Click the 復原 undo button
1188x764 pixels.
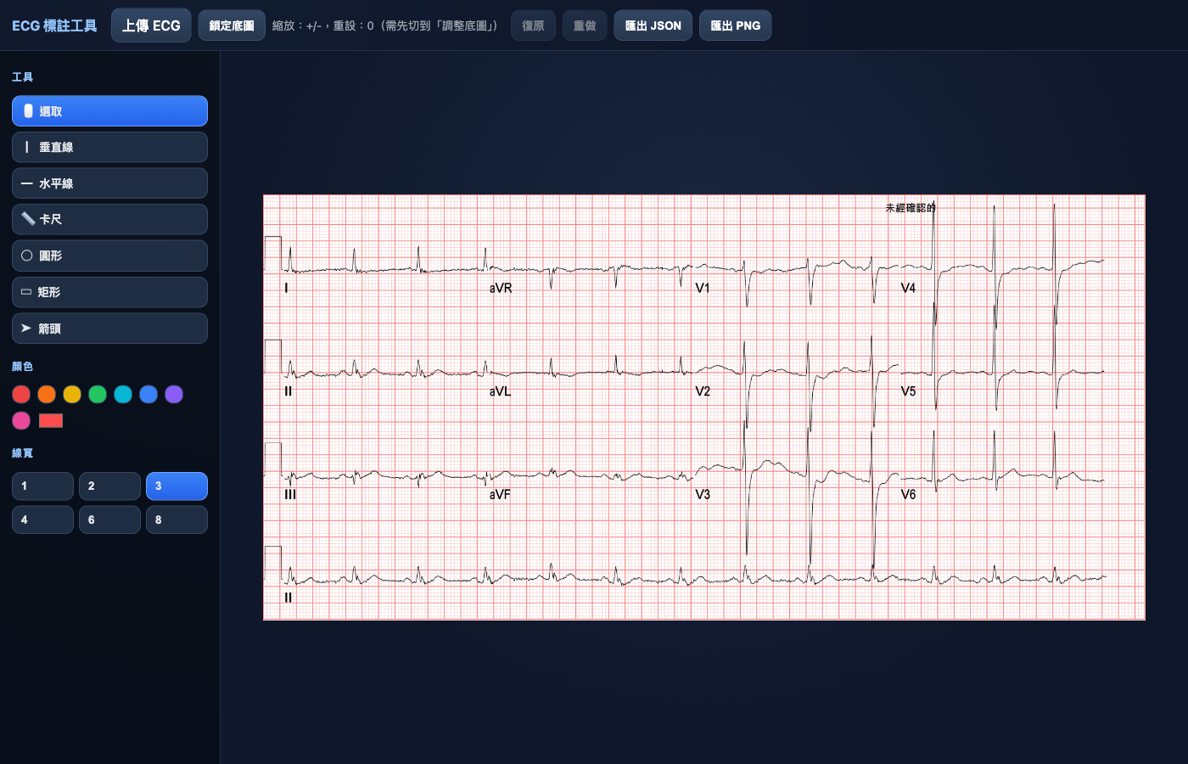pyautogui.click(x=532, y=25)
